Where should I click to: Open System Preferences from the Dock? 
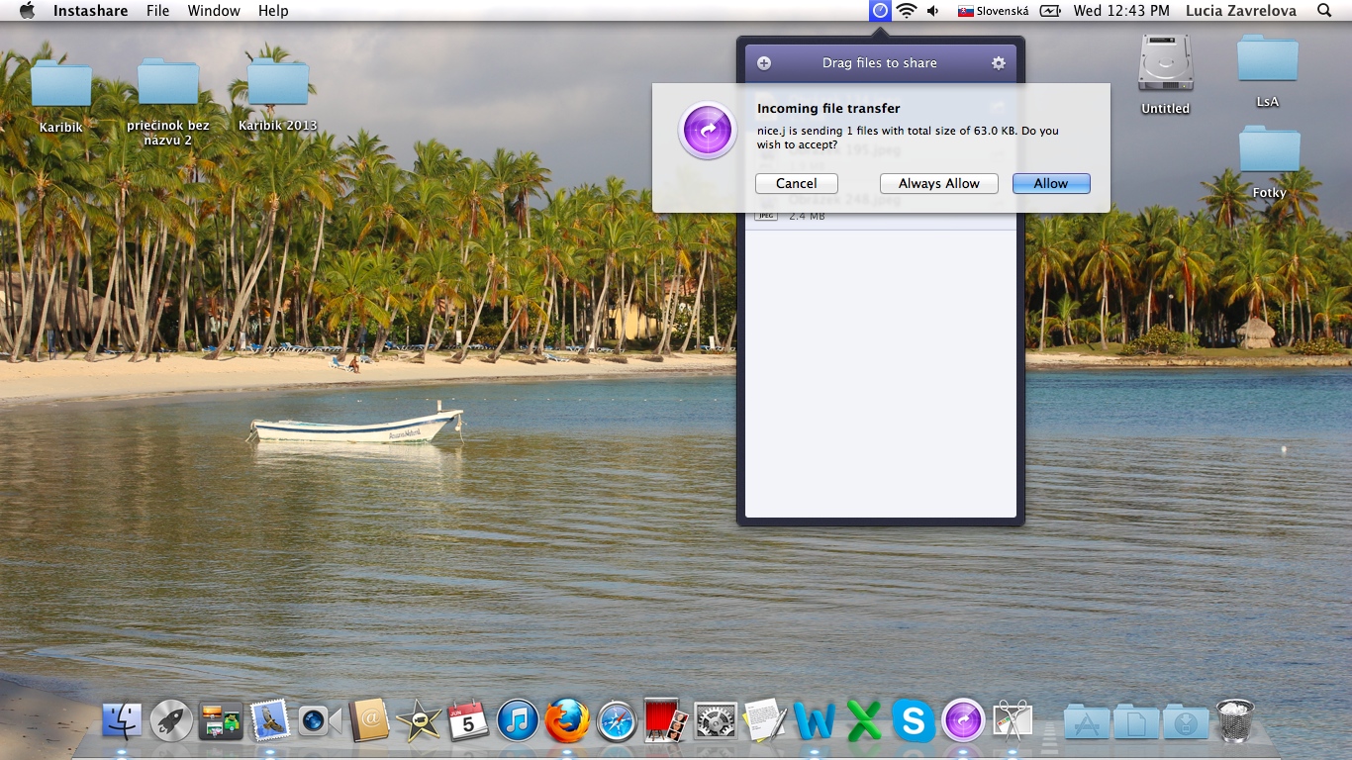[716, 720]
